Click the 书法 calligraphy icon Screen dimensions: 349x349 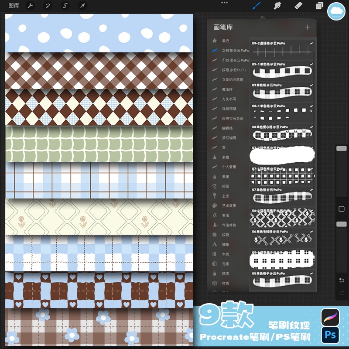215,215
